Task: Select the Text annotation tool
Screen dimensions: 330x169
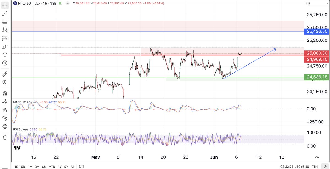Action: coord(5,55)
